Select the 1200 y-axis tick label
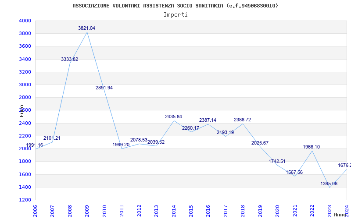This screenshot has width=351, height=219. click(25, 200)
